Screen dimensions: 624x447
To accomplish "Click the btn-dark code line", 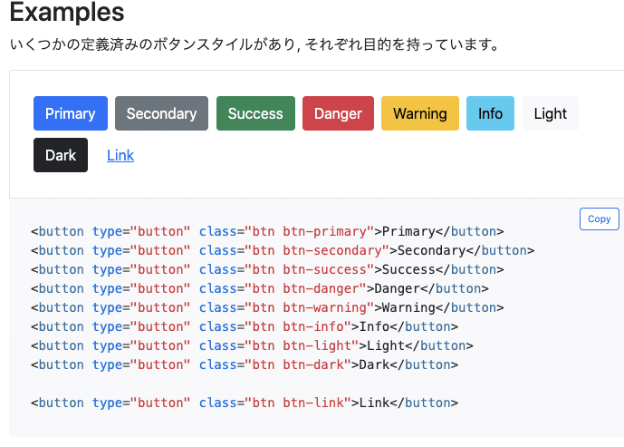I will tap(245, 364).
